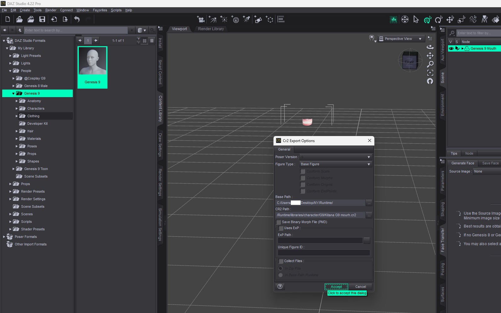Select the Developer Kit folder
Screen dimensions: 501x313
point(37,124)
